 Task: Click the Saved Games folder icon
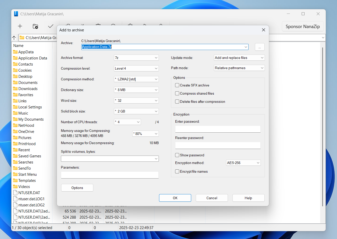click(x=15, y=156)
